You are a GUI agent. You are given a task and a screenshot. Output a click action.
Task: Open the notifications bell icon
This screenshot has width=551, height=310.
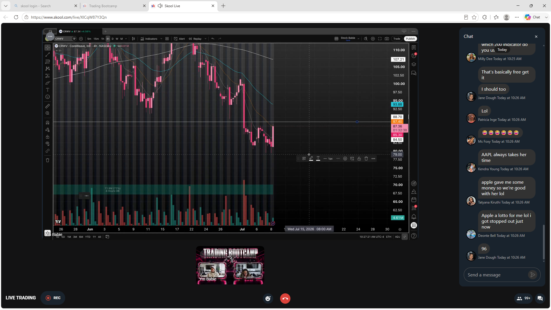click(x=414, y=217)
